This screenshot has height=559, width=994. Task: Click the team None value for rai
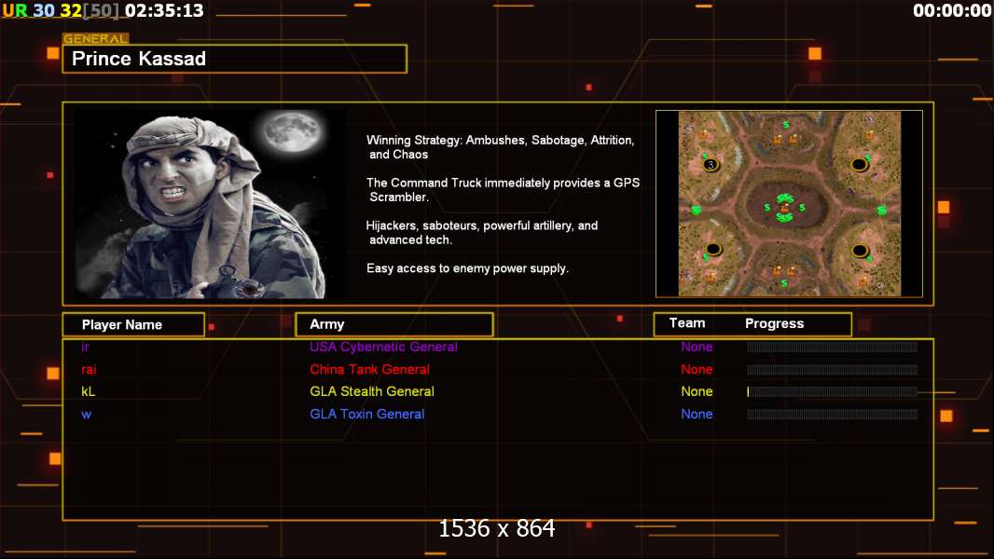point(697,369)
